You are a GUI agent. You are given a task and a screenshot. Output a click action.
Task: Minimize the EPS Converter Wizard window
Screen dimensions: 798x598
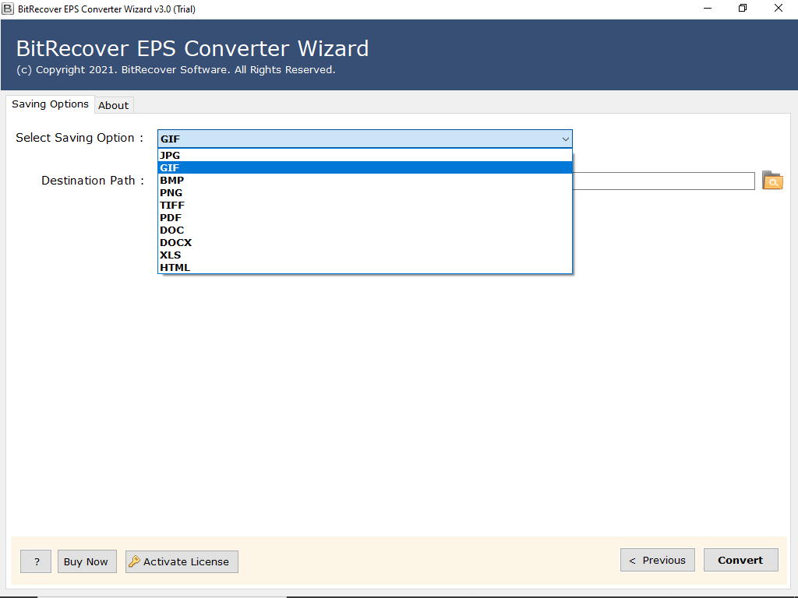pos(708,8)
